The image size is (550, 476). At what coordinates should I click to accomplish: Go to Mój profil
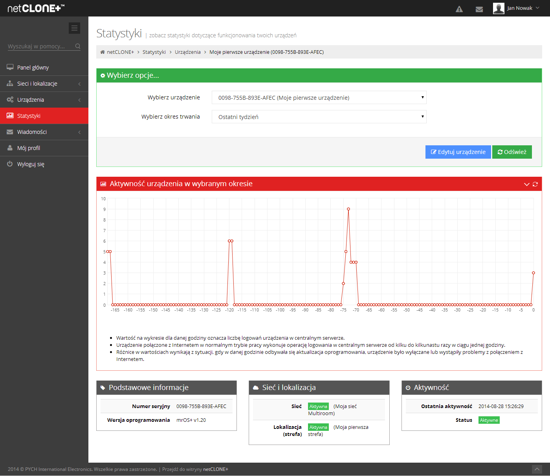pos(44,148)
